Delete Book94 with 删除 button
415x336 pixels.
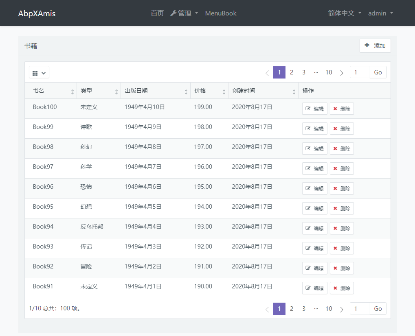tap(342, 228)
